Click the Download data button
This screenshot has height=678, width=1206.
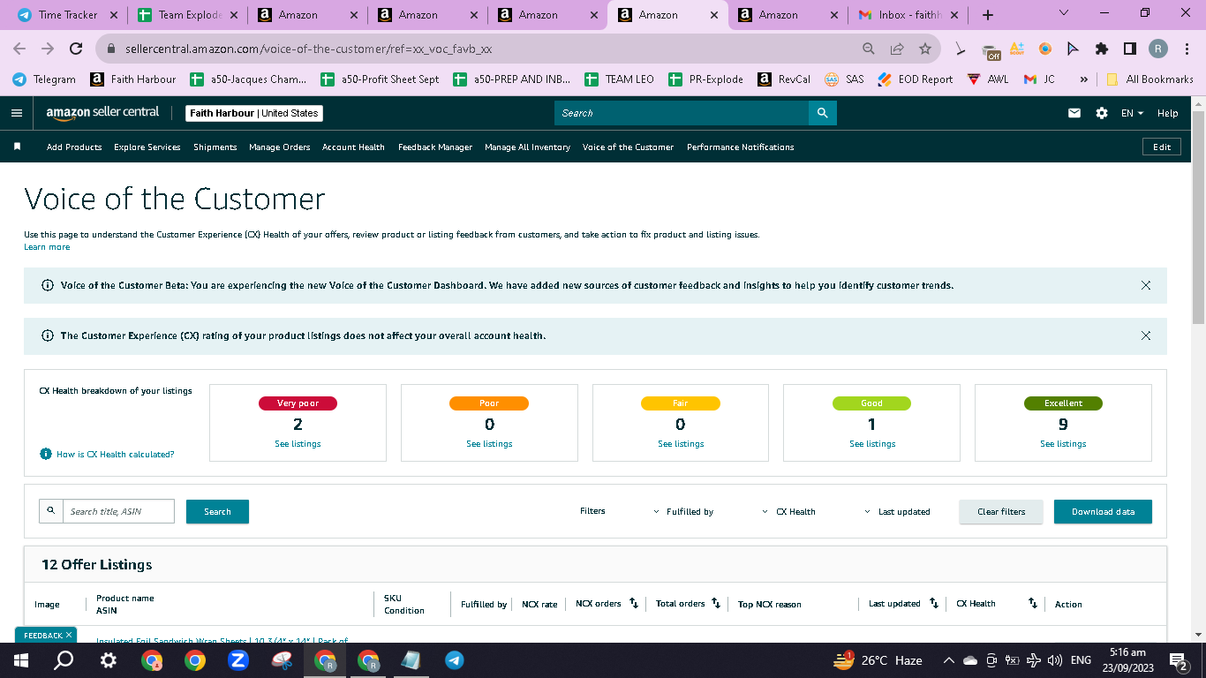click(1103, 512)
